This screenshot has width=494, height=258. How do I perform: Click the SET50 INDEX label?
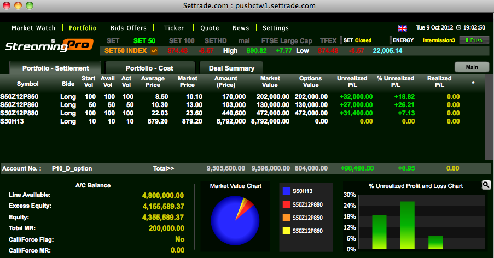125,51
